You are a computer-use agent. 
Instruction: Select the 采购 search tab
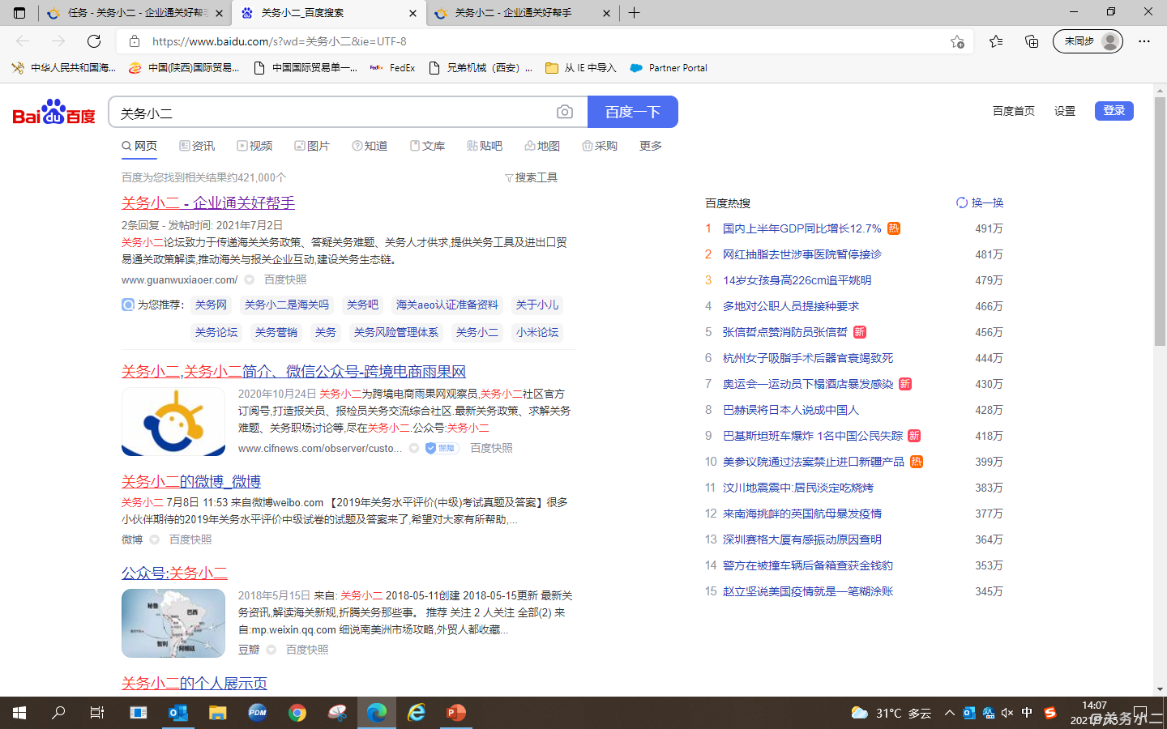600,146
